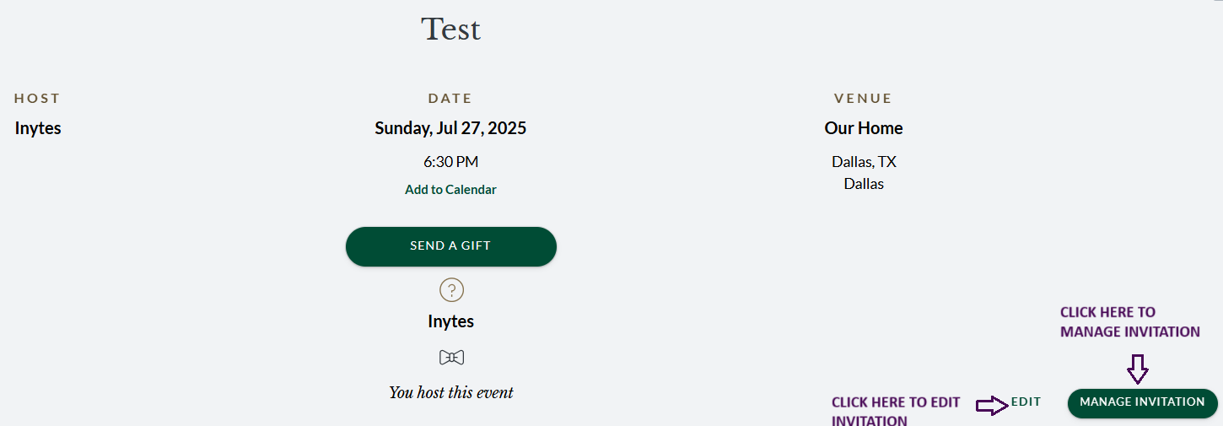1223x426 pixels.
Task: Click the Inytes name below the question mark
Action: tap(450, 321)
